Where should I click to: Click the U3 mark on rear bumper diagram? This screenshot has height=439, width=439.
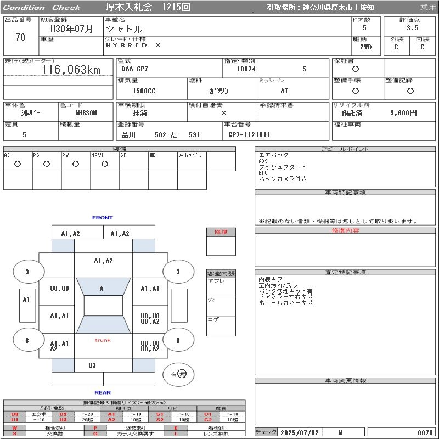(x=92, y=365)
